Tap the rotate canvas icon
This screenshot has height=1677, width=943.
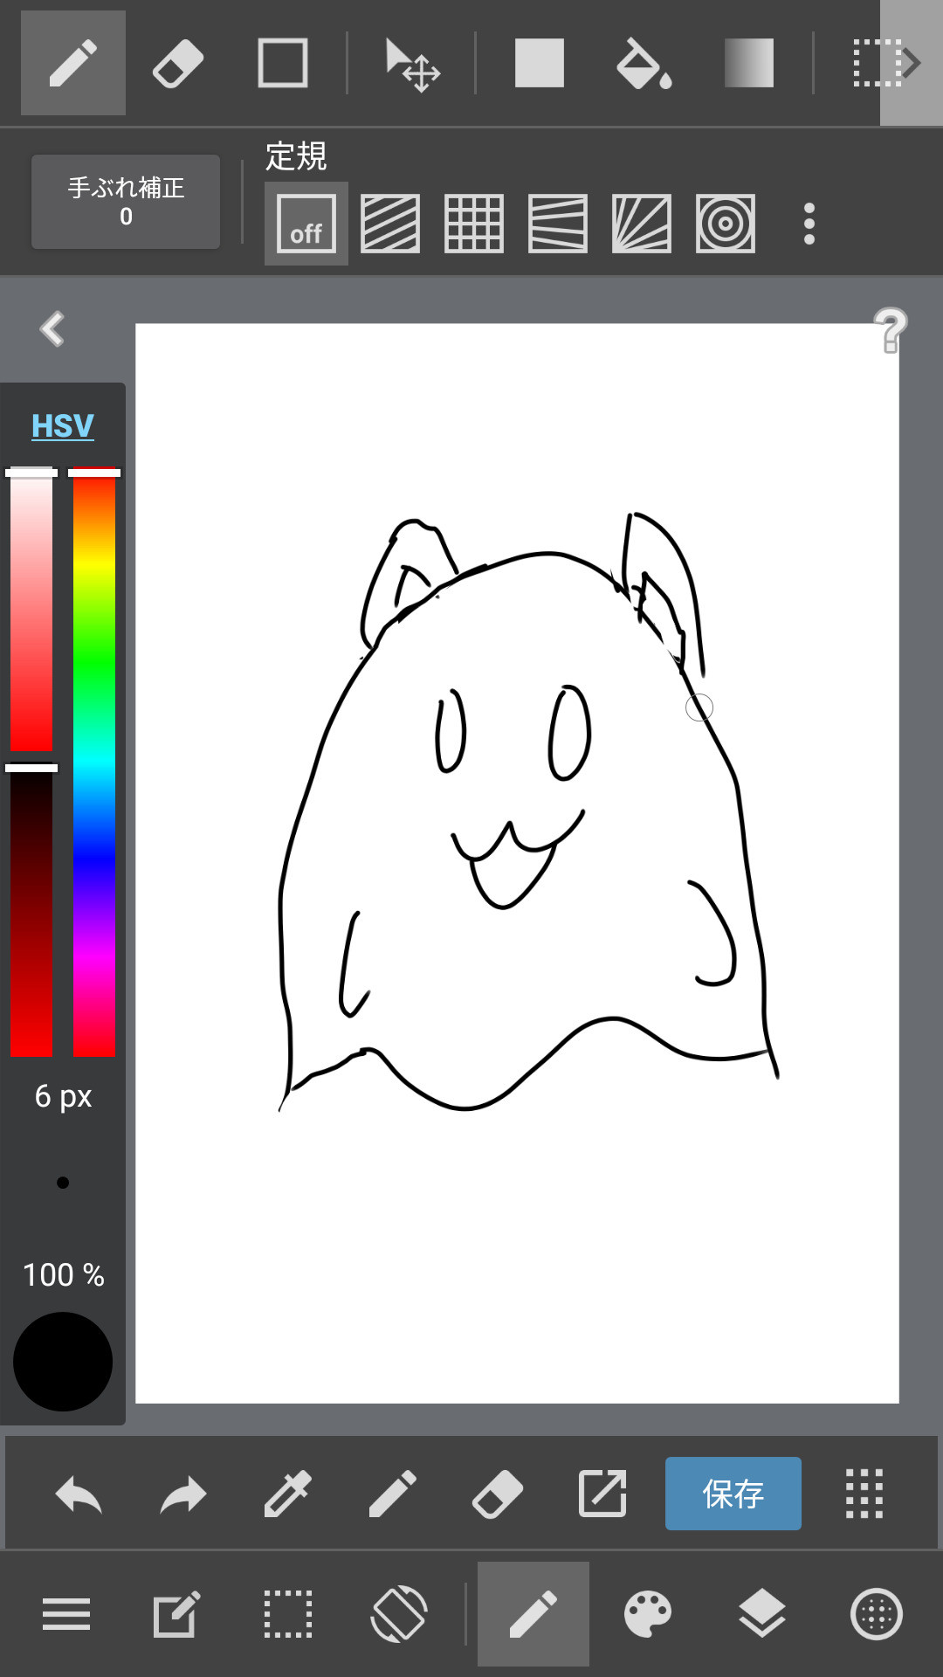(x=399, y=1614)
